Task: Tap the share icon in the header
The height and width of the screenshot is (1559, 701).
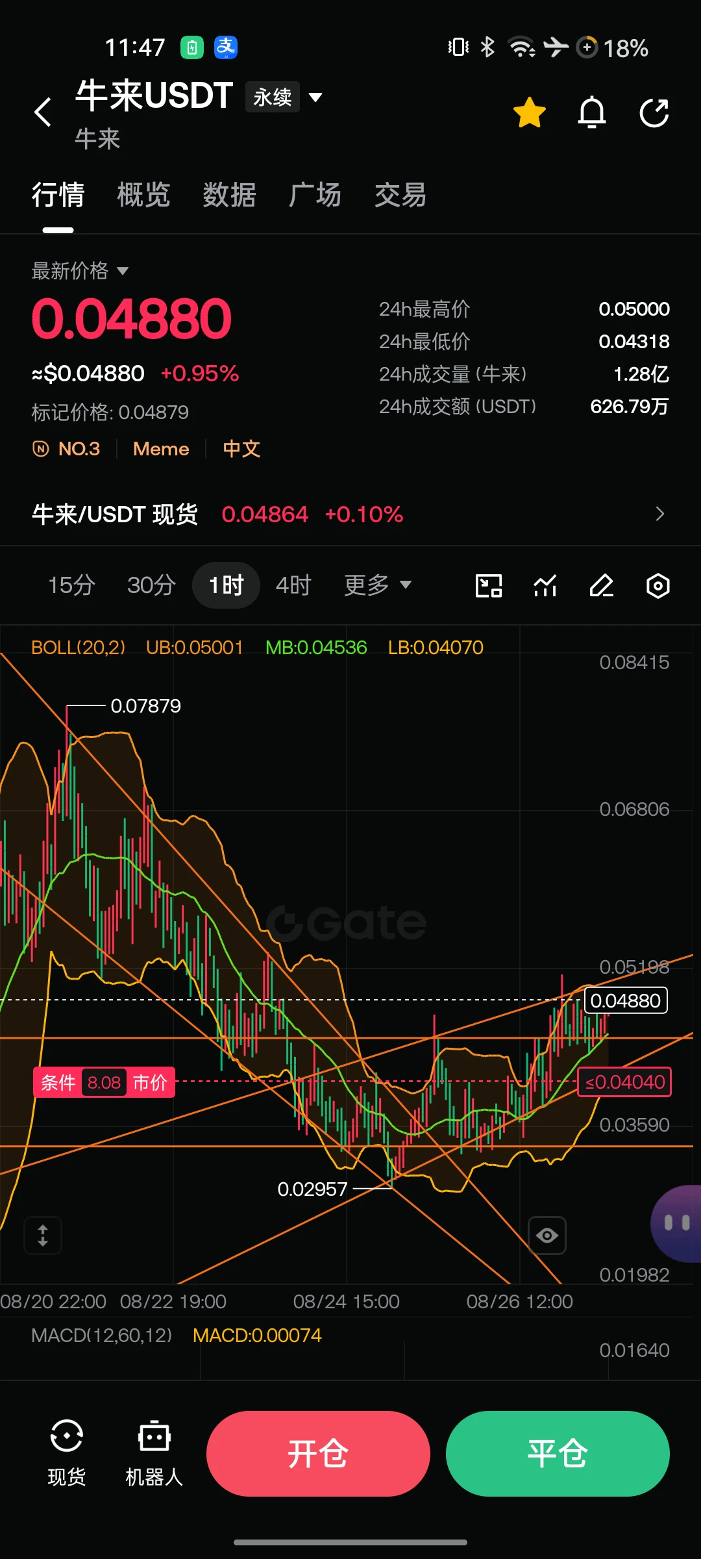Action: [654, 113]
